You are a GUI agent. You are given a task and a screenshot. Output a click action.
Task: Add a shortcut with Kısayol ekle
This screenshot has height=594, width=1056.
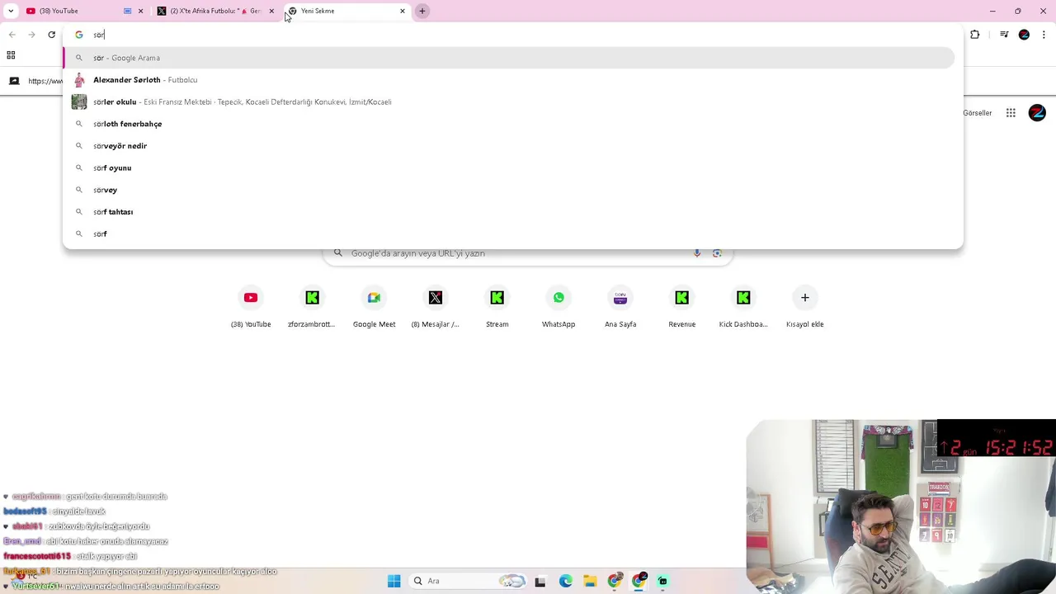click(x=805, y=307)
